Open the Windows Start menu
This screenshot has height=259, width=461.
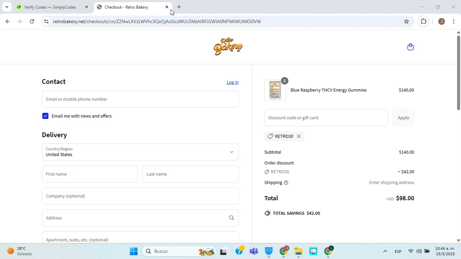(133, 251)
